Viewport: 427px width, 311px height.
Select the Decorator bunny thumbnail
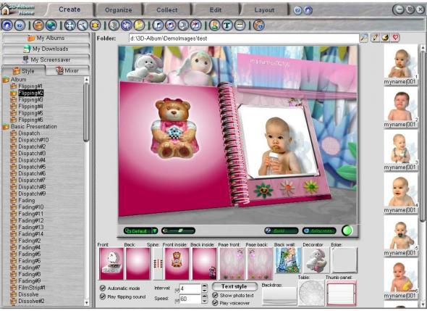point(316,260)
